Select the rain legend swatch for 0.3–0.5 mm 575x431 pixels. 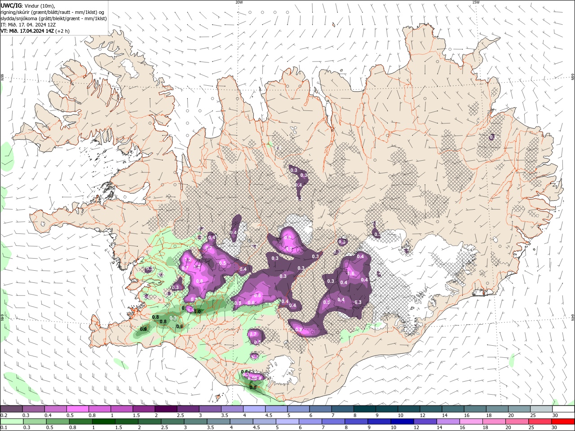[x=35, y=422]
